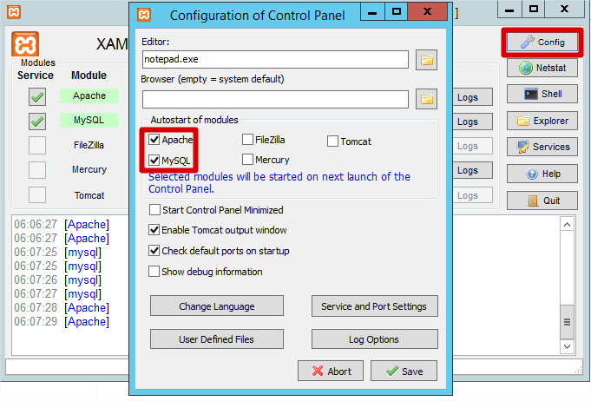Image resolution: width=591 pixels, height=401 pixels.
Task: Launch the Shell terminal
Action: point(542,94)
